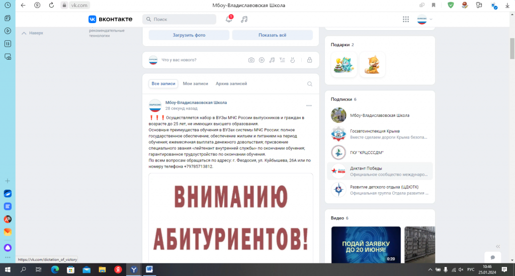This screenshot has width=515, height=276.
Task: Attach a photo using the camera icon
Action: (x=251, y=60)
